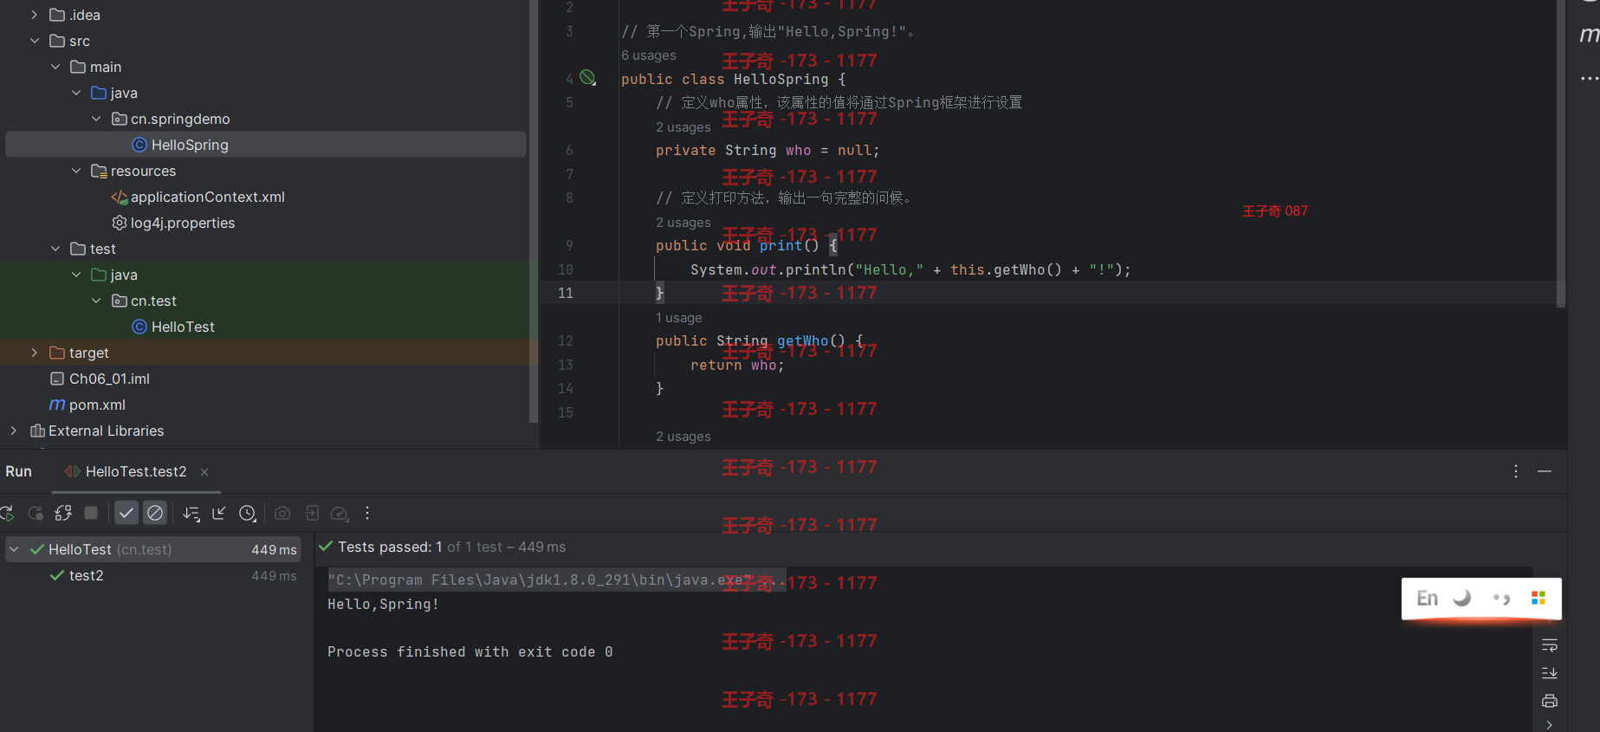The image size is (1600, 732).
Task: Toggle Show Ignored tests filter
Action: tap(155, 513)
